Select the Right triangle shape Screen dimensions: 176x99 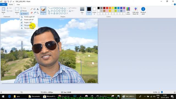(x=49, y=11)
